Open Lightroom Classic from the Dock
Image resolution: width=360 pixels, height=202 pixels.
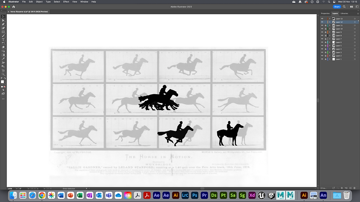185,195
